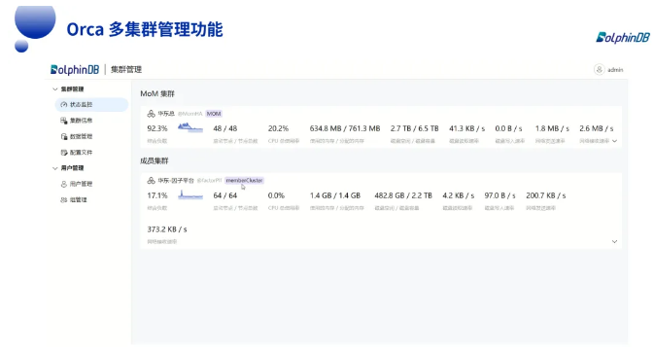Select the 97.0 B / s write rate
The width and height of the screenshot is (654, 352).
[499, 195]
